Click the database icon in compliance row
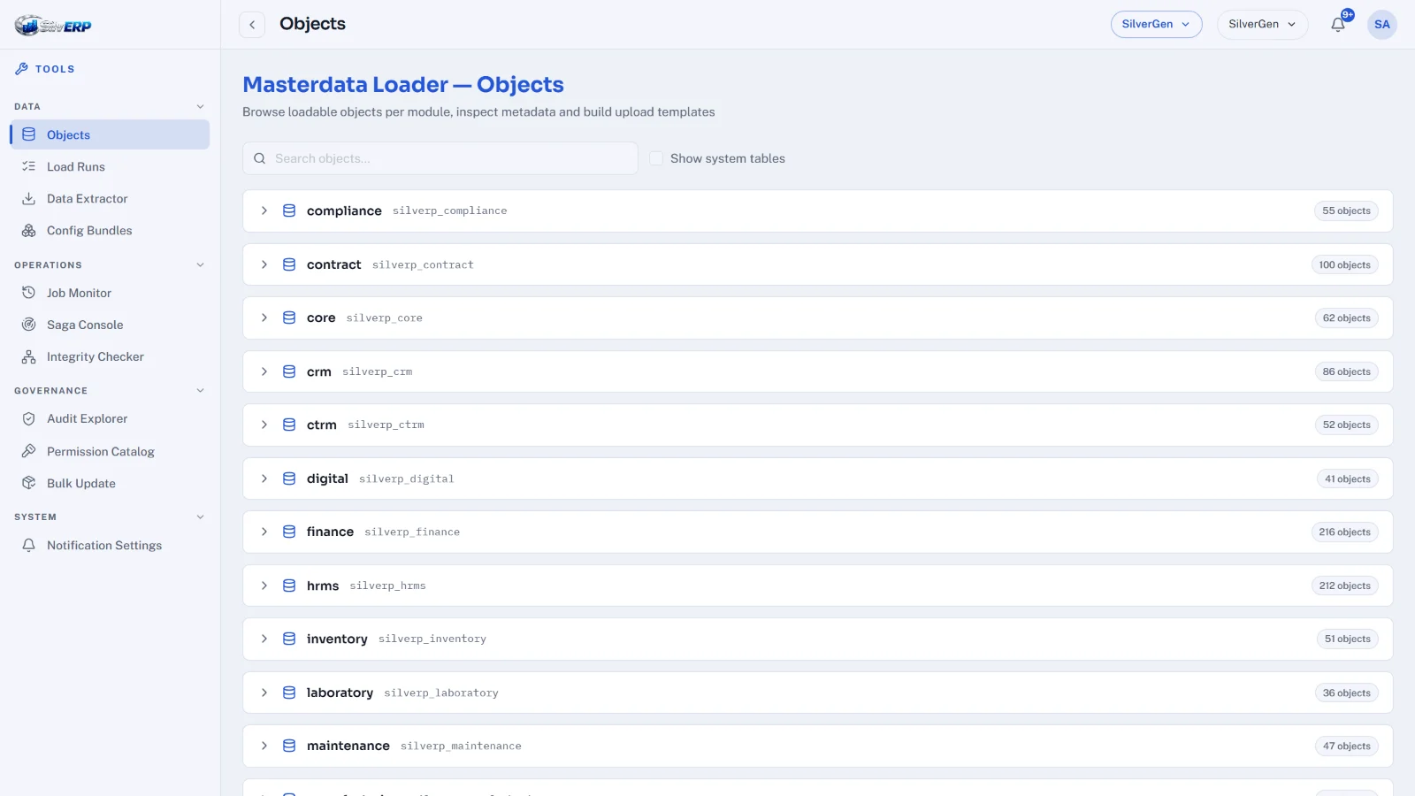This screenshot has height=796, width=1415. [289, 210]
